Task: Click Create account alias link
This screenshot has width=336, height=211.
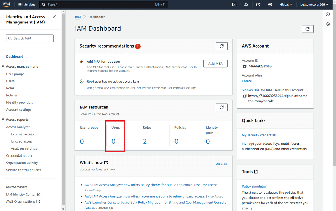Action: pyautogui.click(x=247, y=81)
